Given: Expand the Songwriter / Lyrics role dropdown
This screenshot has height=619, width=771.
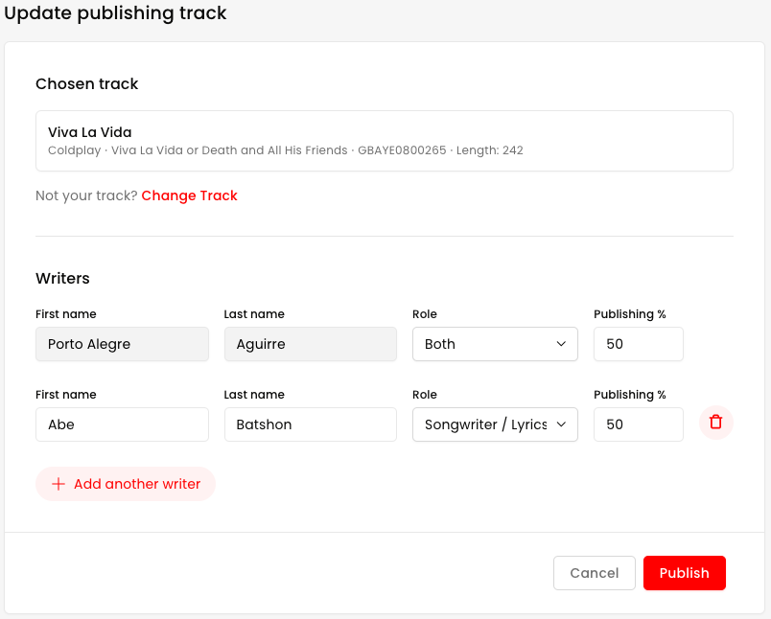Looking at the screenshot, I should coord(494,424).
